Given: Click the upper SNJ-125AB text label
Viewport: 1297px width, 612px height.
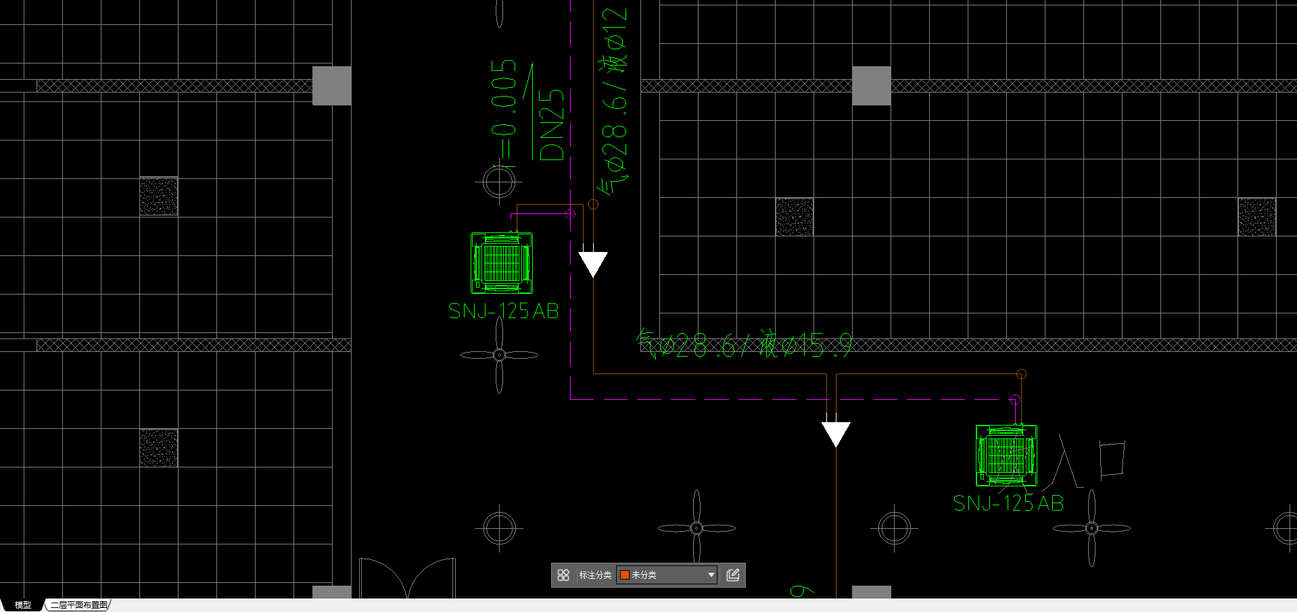Looking at the screenshot, I should (504, 311).
